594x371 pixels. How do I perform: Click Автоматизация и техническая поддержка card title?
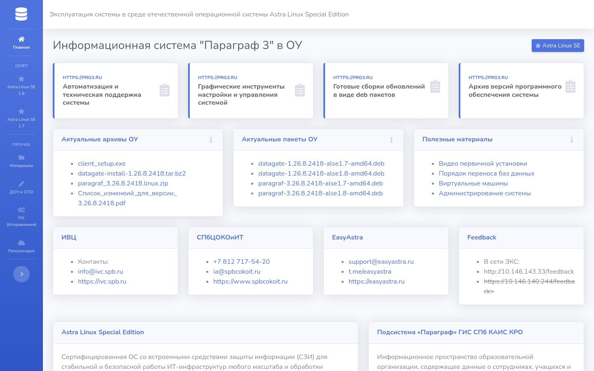(x=102, y=94)
